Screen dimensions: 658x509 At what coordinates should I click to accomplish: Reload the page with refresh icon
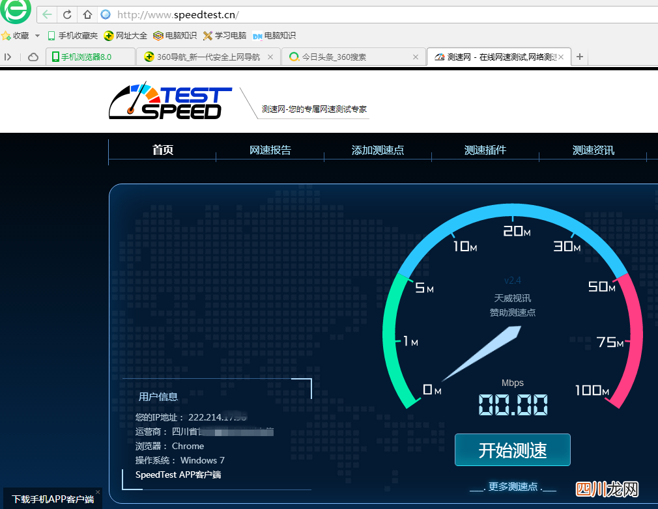[67, 15]
